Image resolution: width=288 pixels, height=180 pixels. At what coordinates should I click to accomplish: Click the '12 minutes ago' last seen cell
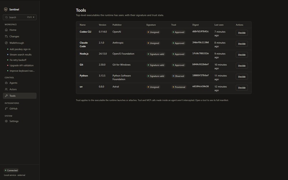[220, 89]
